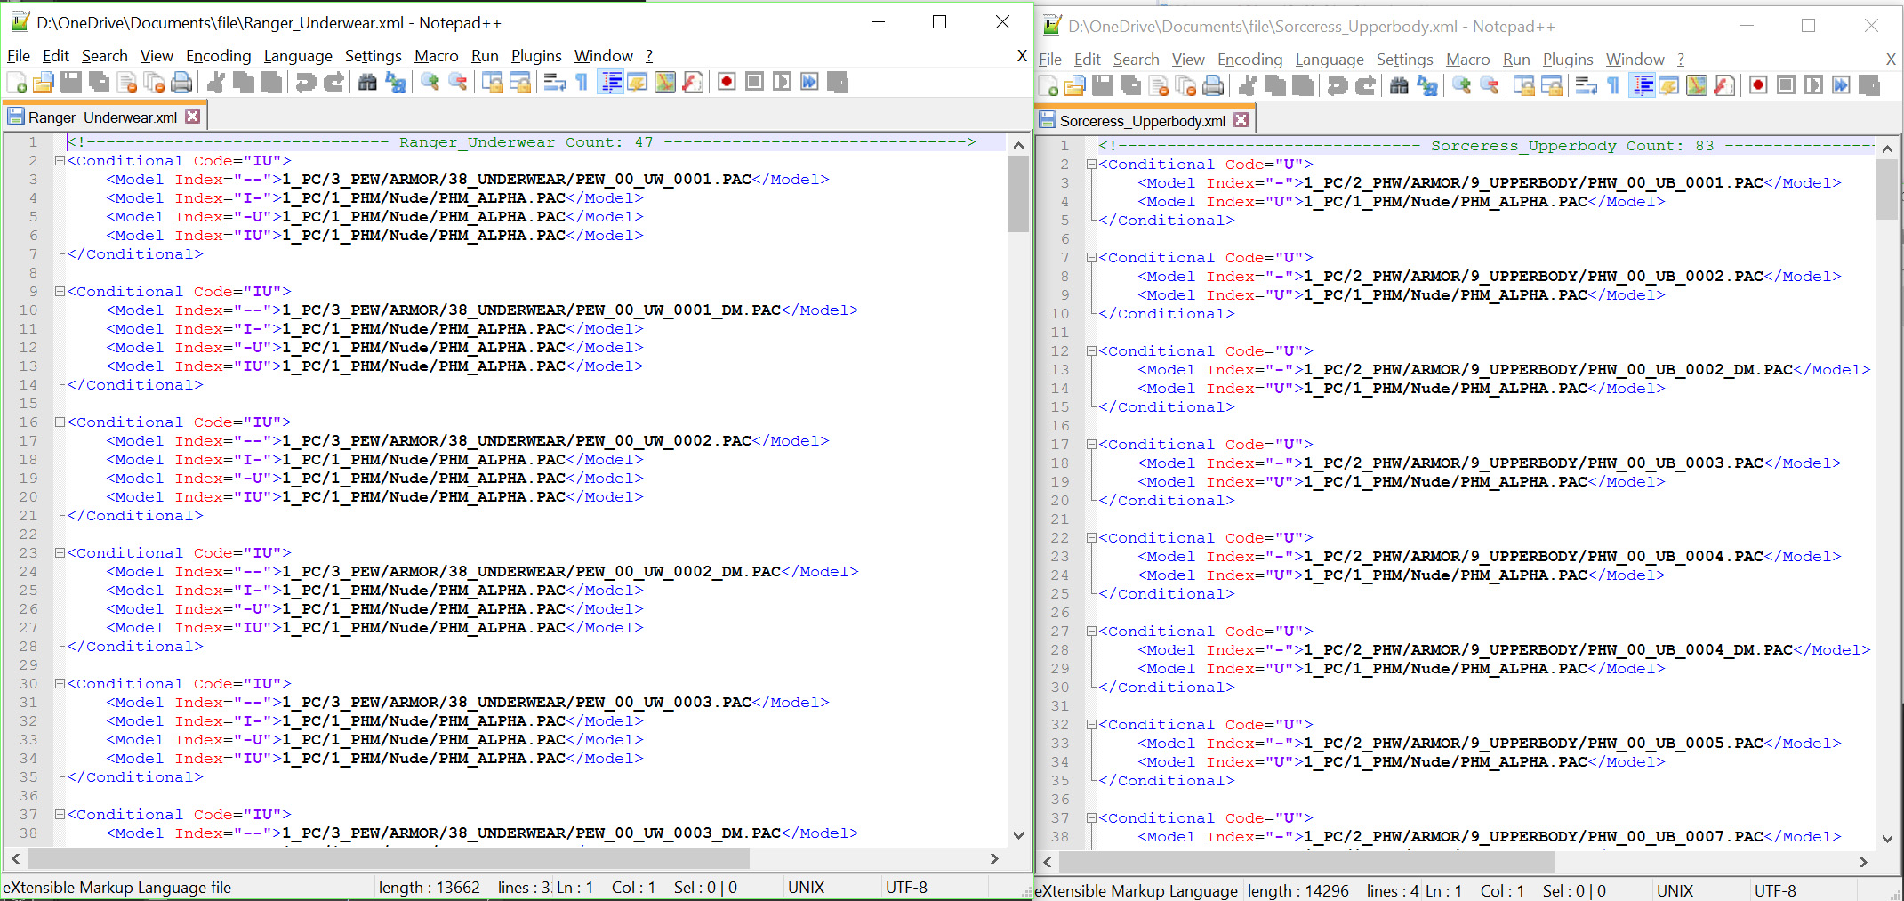
Task: Toggle Show All Characters in Sorceress_Upperbody window
Action: point(1613,86)
